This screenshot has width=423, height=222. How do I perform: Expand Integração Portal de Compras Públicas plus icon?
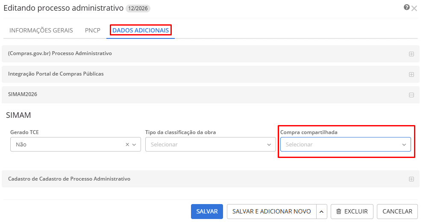click(x=411, y=74)
